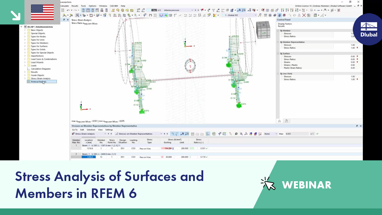Click the green ratio bar beside 0.551

click(x=192, y=148)
